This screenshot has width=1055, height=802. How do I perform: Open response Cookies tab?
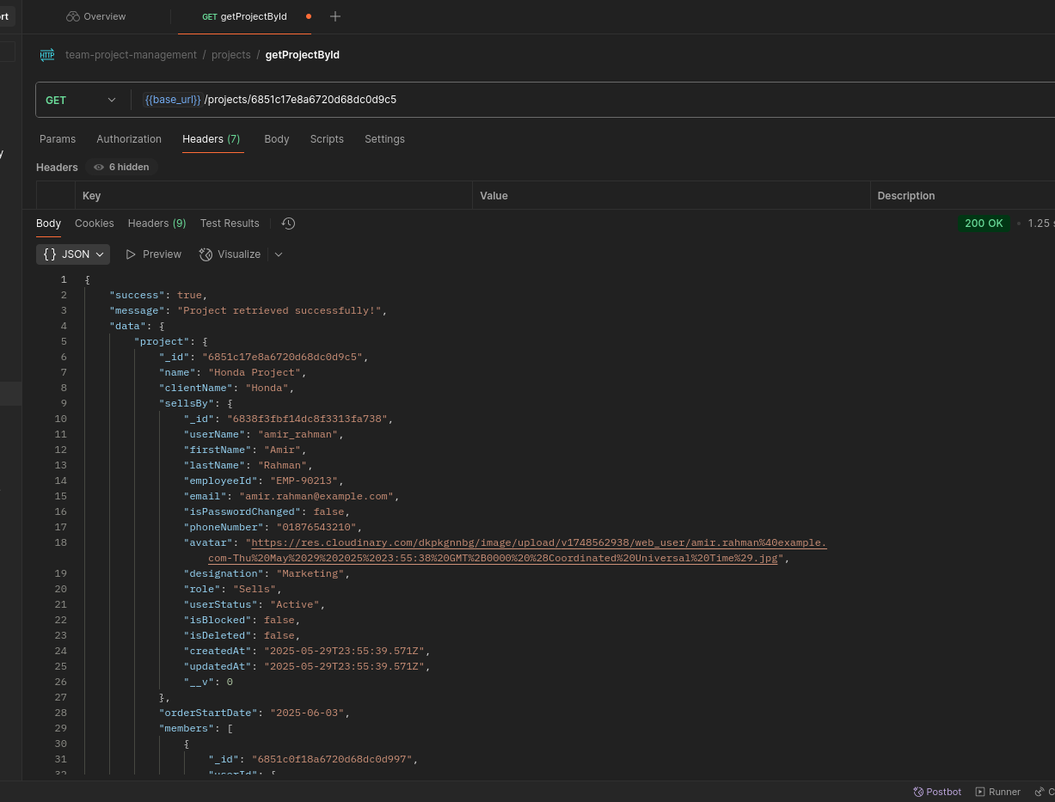click(x=94, y=223)
